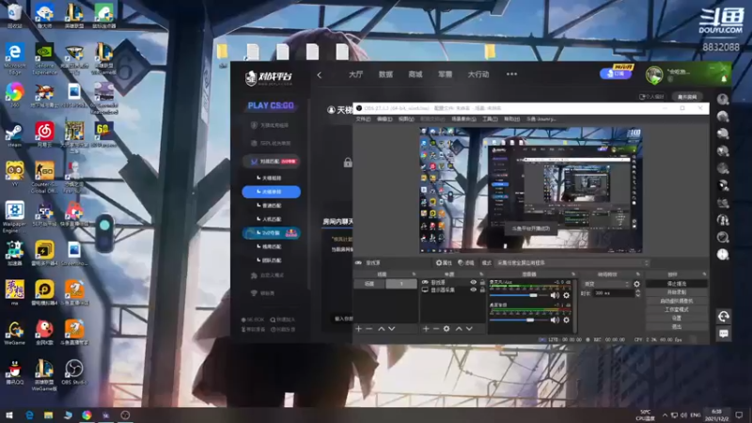Open Filters button in OBS source toolbar
This screenshot has width=752, height=423.
(465, 263)
